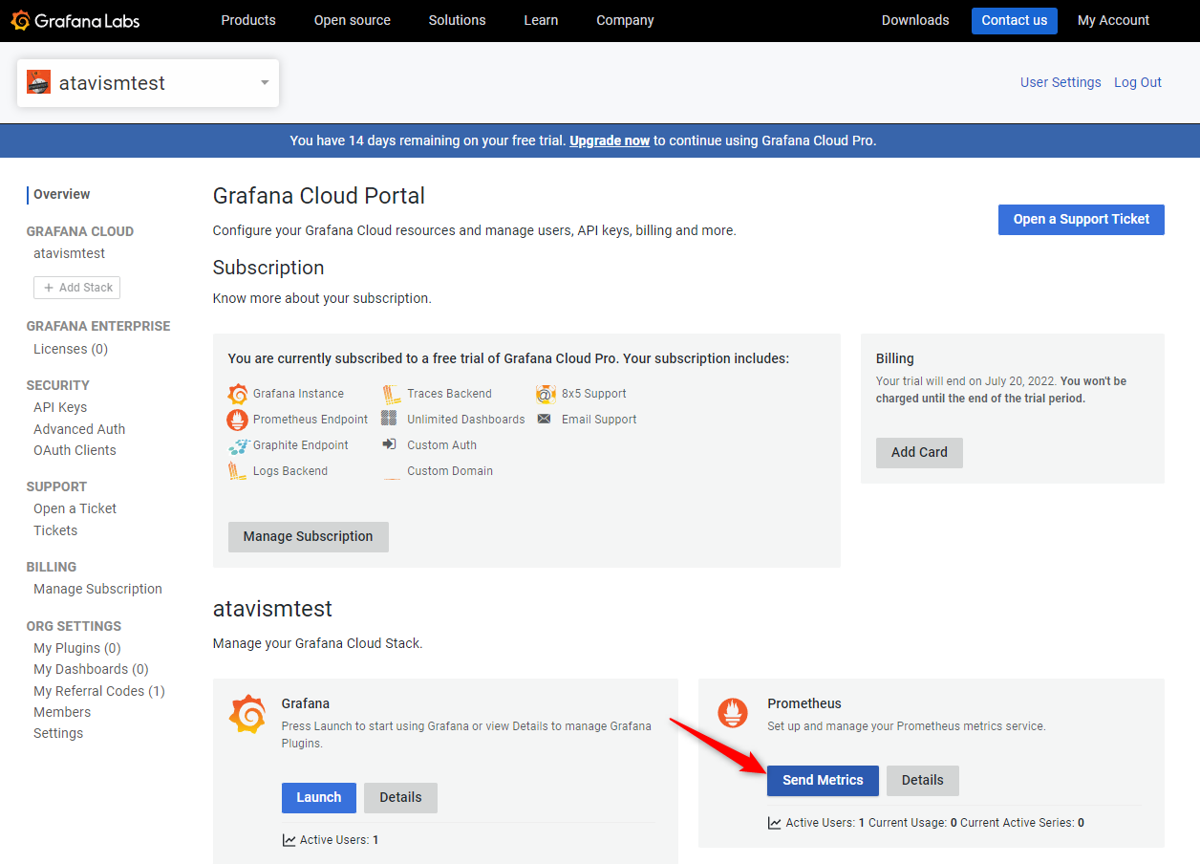Viewport: 1200px width, 864px height.
Task: Click the Traces Backend icon
Action: click(x=391, y=394)
